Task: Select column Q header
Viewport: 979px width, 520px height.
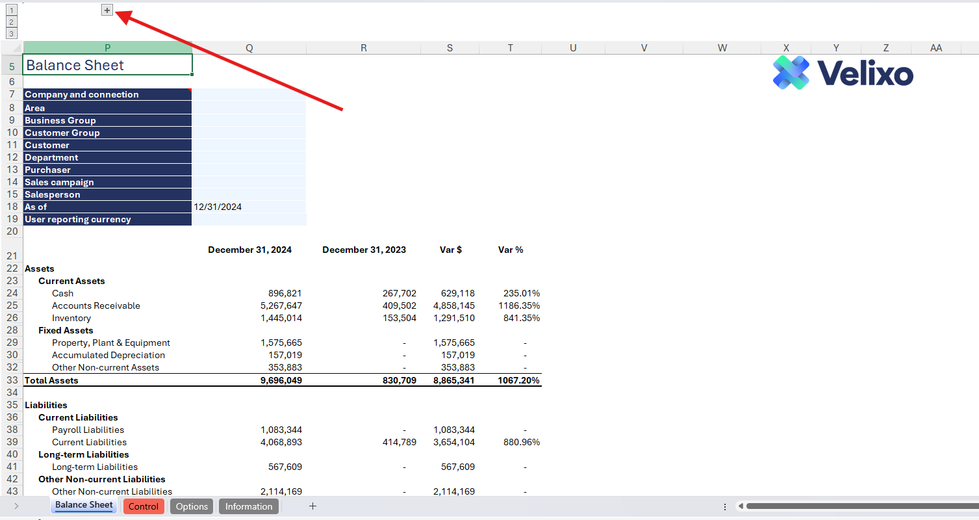Action: point(249,47)
